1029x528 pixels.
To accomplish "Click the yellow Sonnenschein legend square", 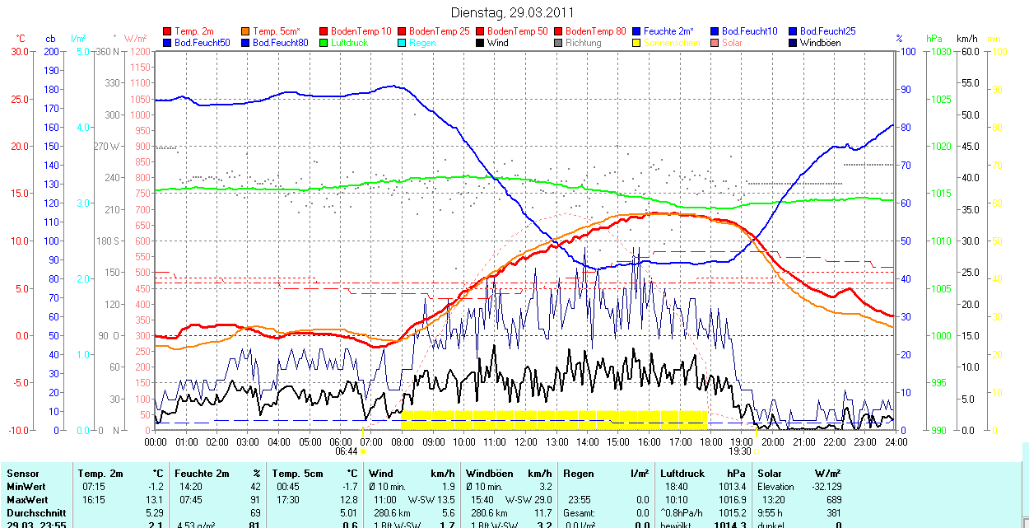I will pos(637,43).
